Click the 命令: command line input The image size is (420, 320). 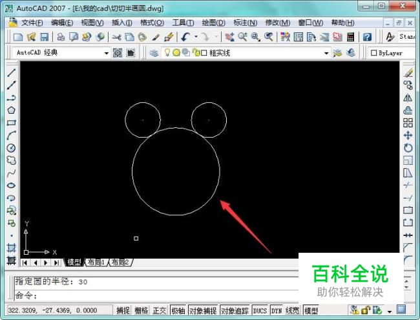pyautogui.click(x=156, y=295)
